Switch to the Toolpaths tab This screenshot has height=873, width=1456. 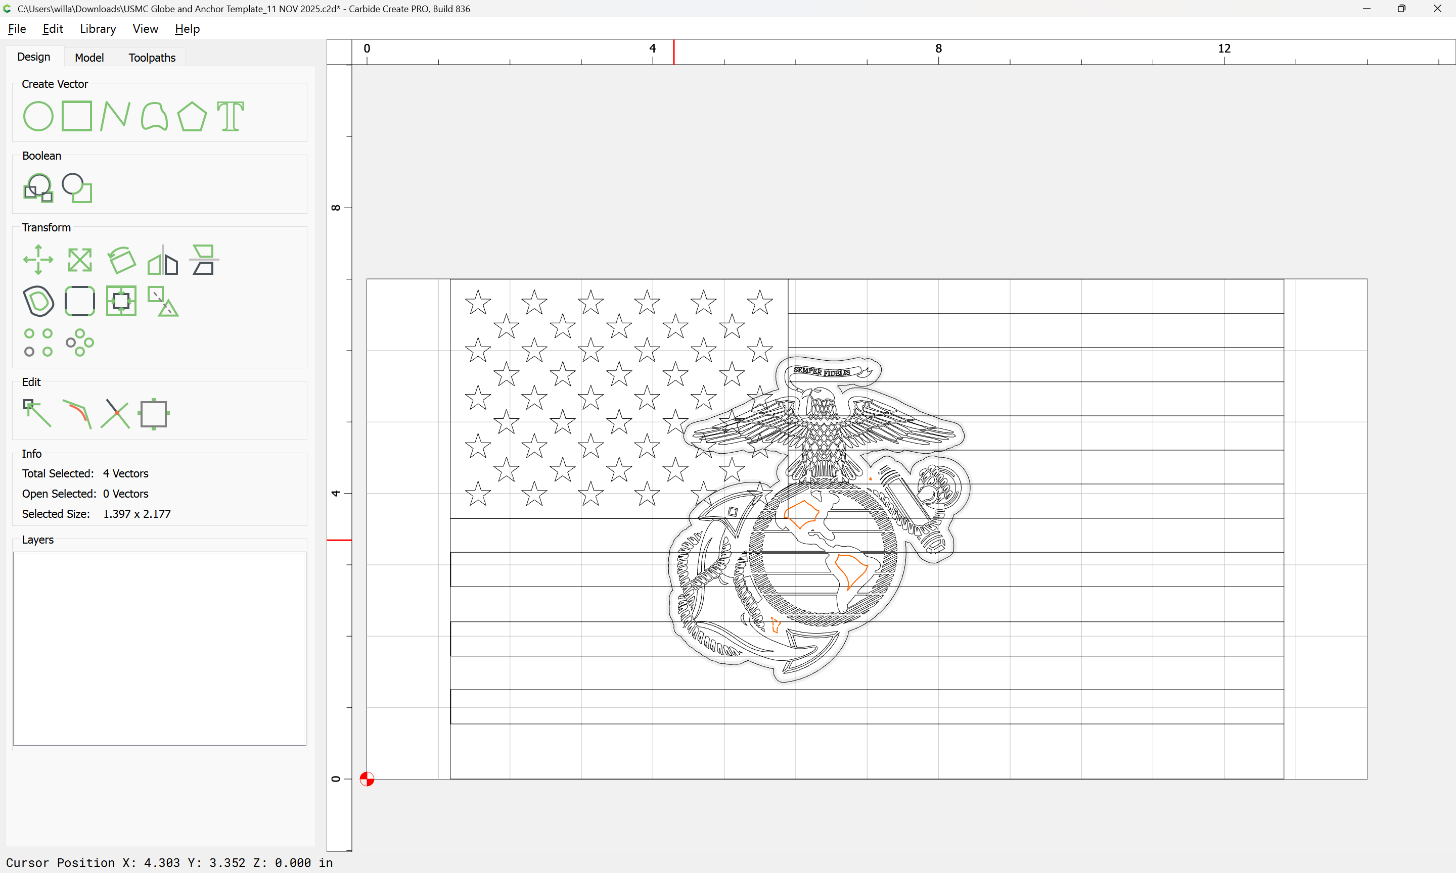click(x=152, y=58)
